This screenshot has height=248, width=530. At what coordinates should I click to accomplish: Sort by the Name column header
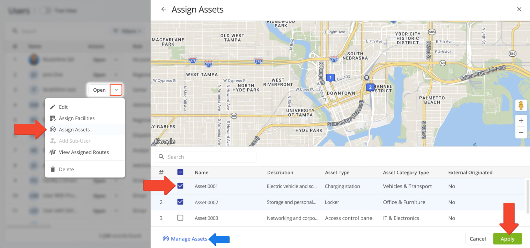[x=202, y=172]
